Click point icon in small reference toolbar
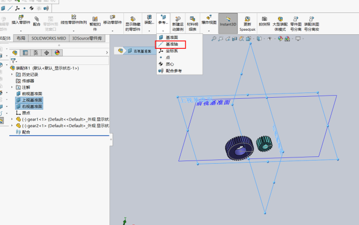The width and height of the screenshot is (359, 225). (24, 8)
